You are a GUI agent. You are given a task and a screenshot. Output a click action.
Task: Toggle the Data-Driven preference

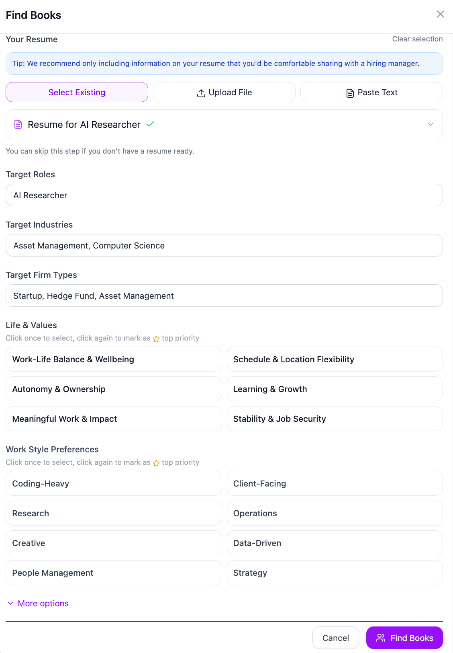coord(335,543)
